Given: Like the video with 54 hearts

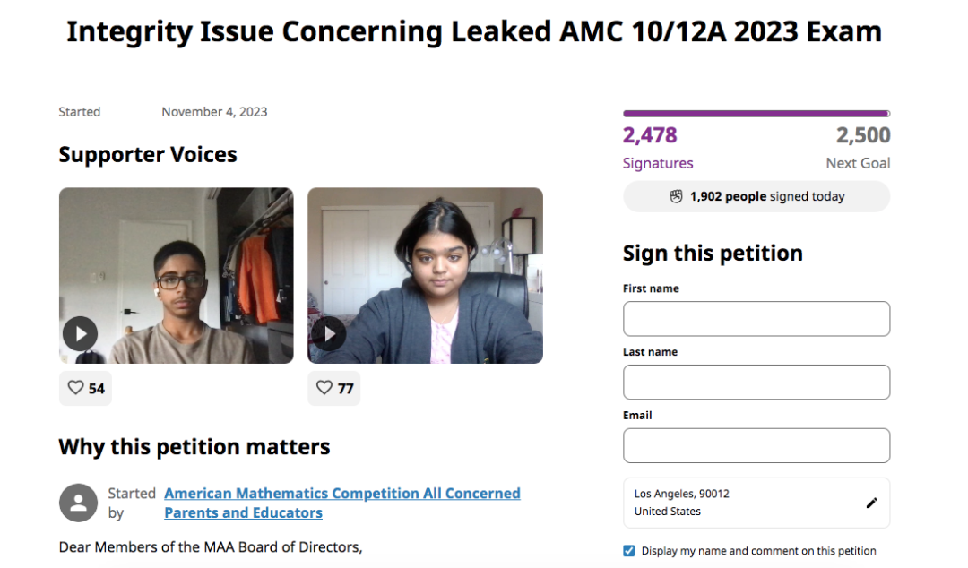Looking at the screenshot, I should point(85,388).
